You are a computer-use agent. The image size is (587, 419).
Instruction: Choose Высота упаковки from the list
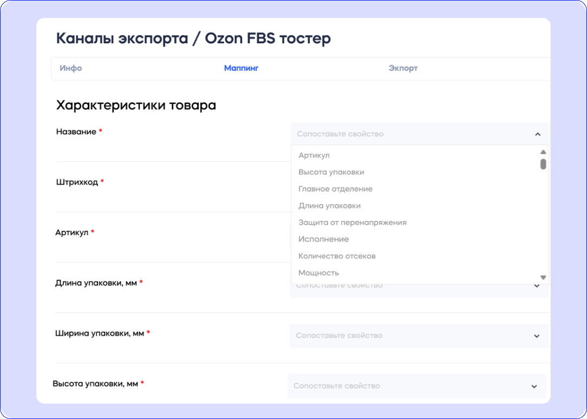[x=331, y=172]
